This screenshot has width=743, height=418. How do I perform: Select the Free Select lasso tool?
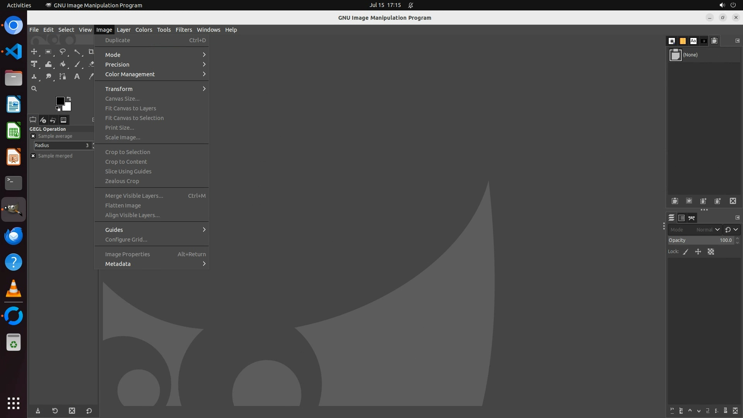pyautogui.click(x=62, y=51)
